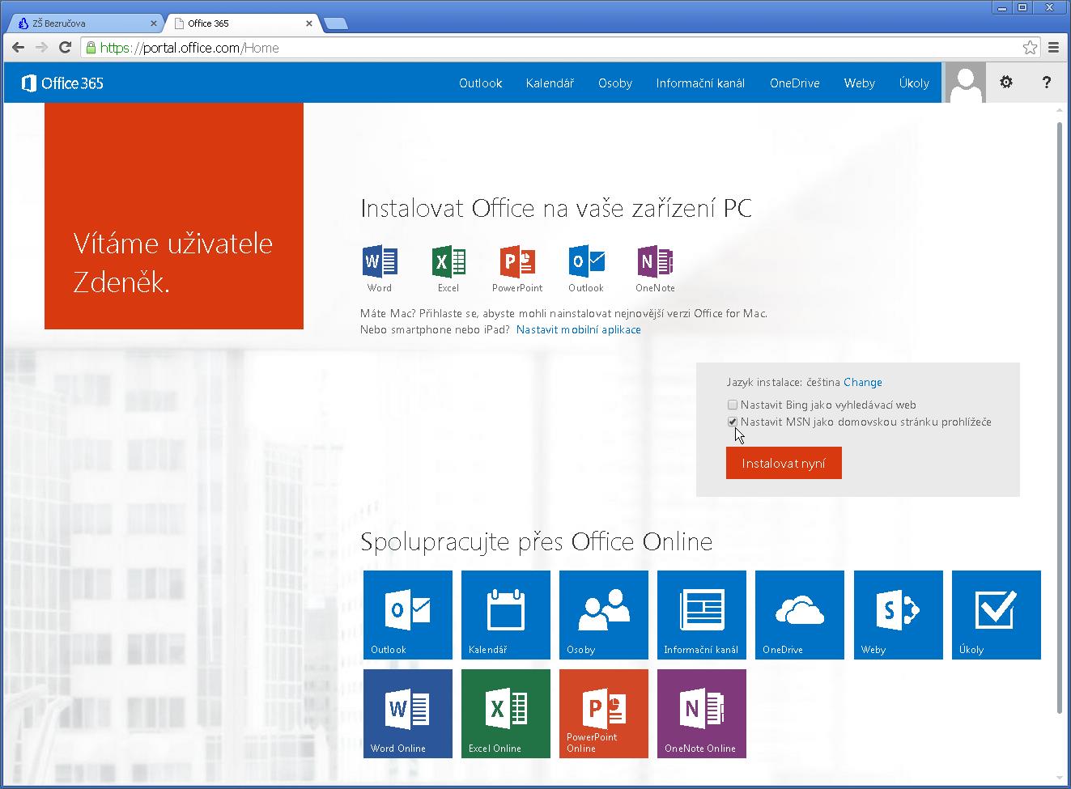Image resolution: width=1071 pixels, height=789 pixels.
Task: Click the PowerPoint install icon
Action: pos(517,261)
